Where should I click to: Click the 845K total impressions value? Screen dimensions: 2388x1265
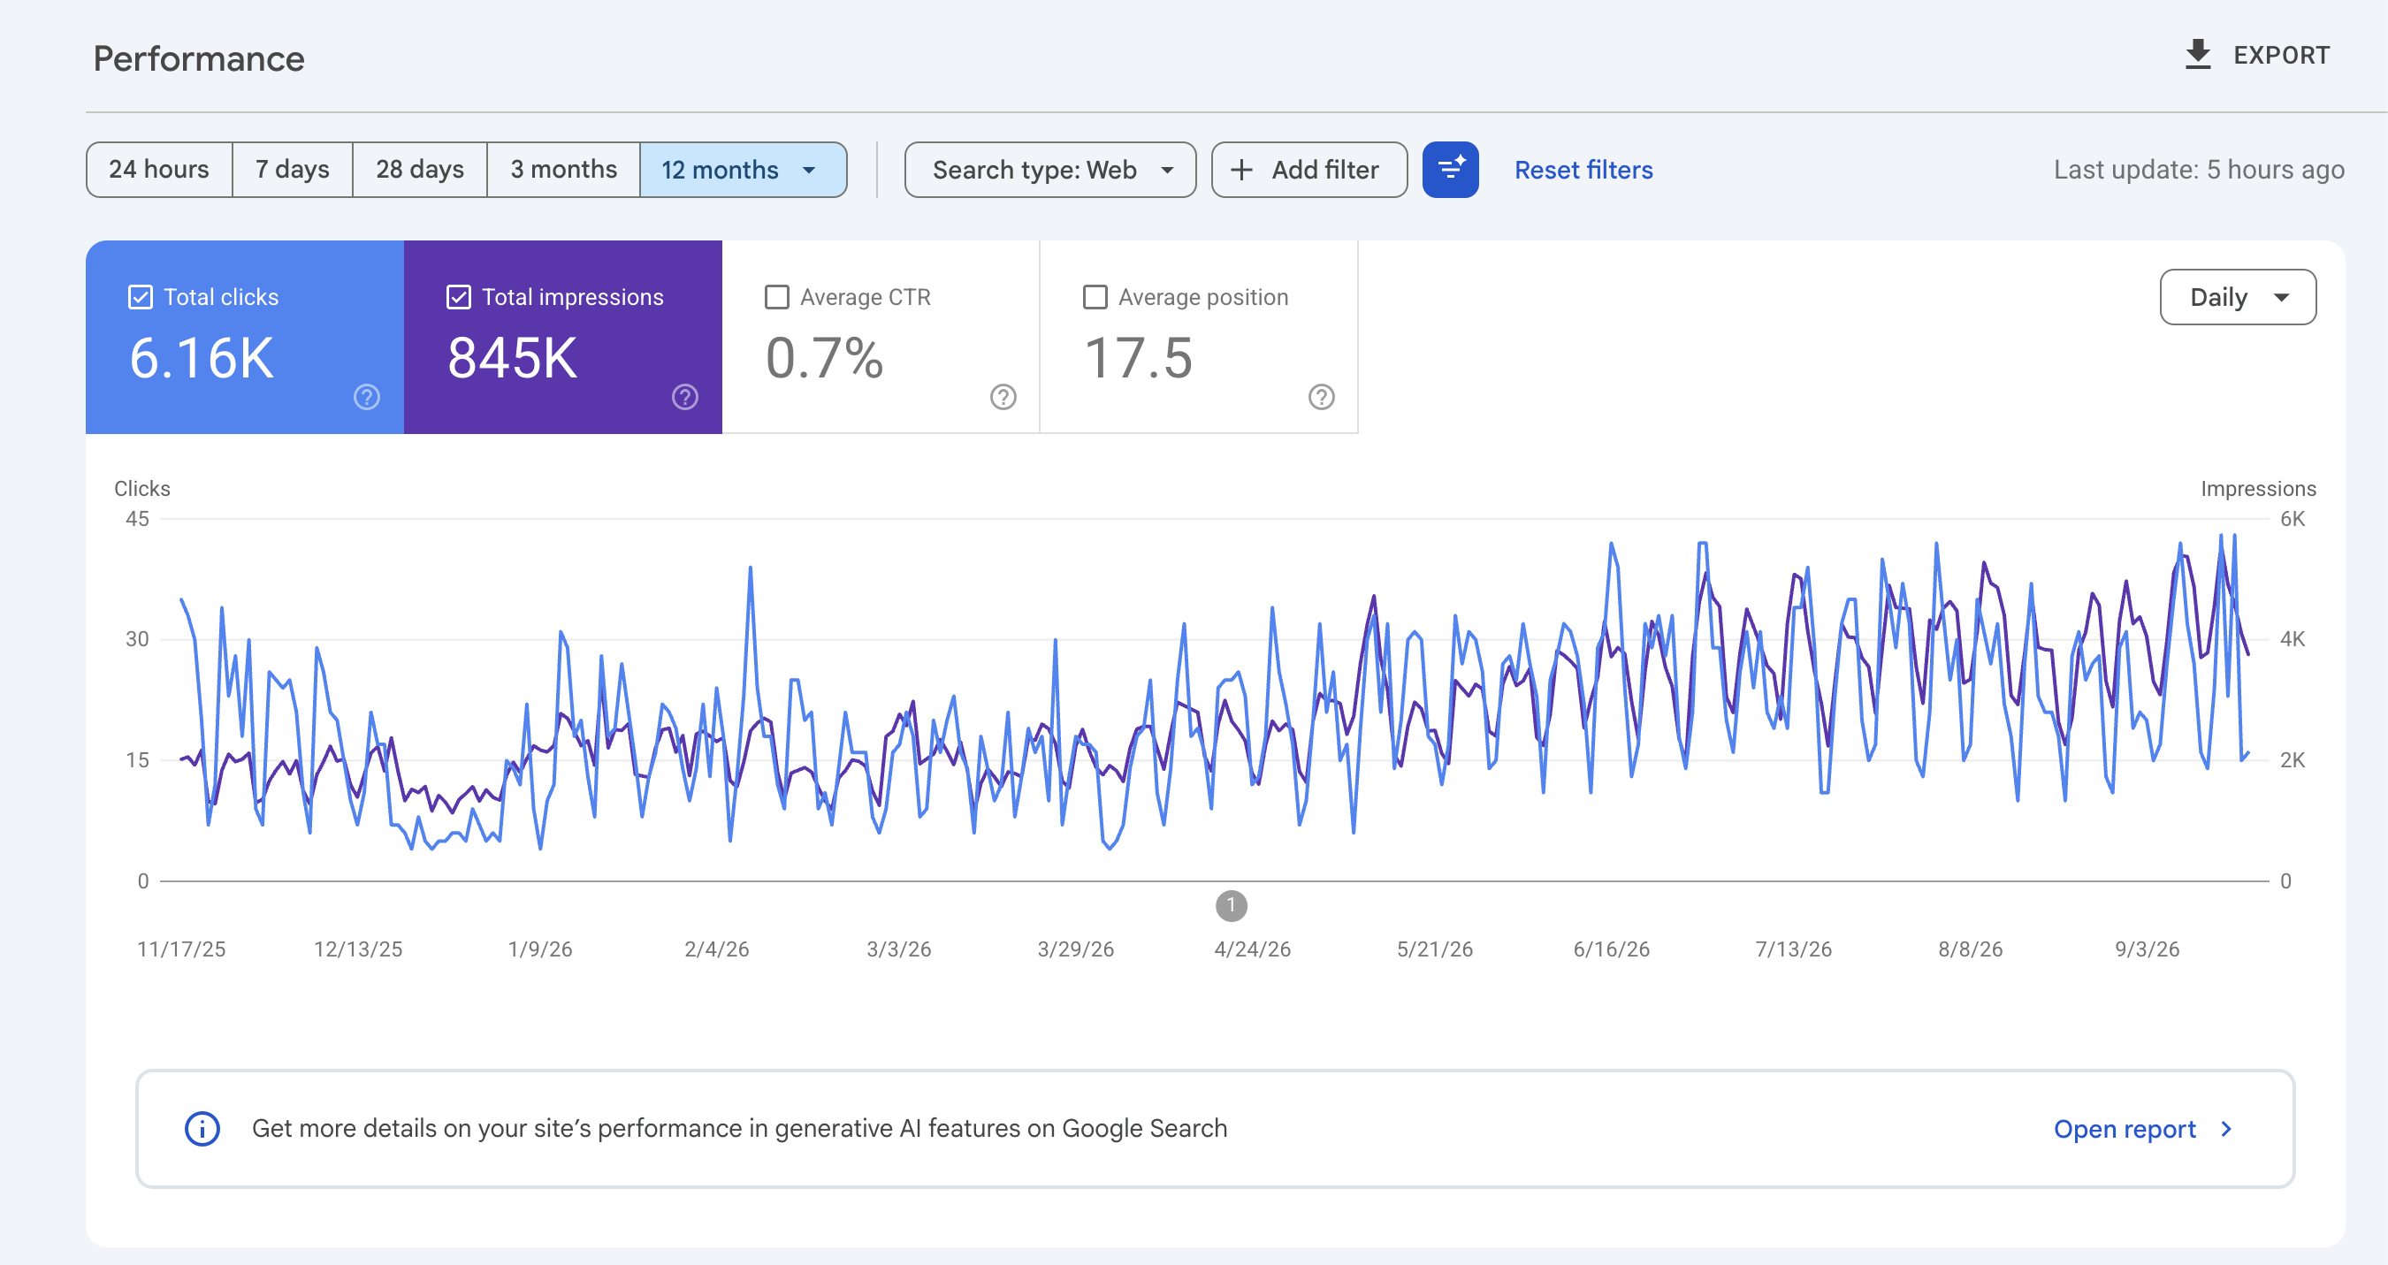coord(512,358)
